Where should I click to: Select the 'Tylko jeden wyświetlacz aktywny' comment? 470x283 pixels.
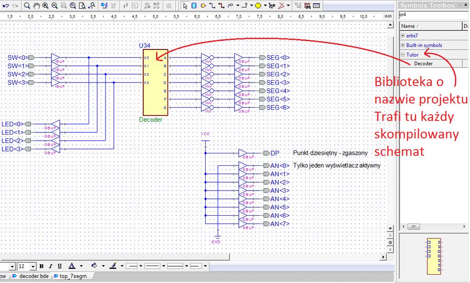coord(336,165)
